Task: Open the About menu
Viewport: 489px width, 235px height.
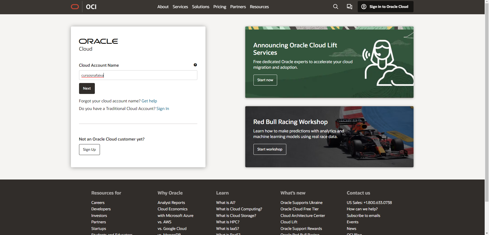Action: coord(163,7)
